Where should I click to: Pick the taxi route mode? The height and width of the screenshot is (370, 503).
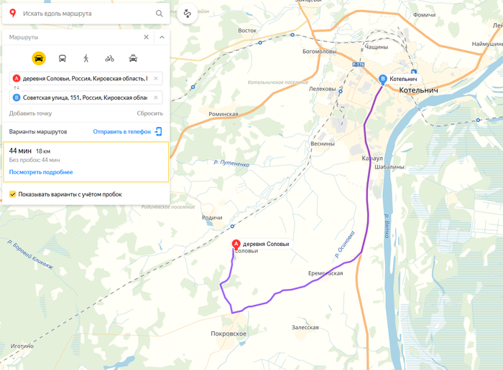[133, 59]
